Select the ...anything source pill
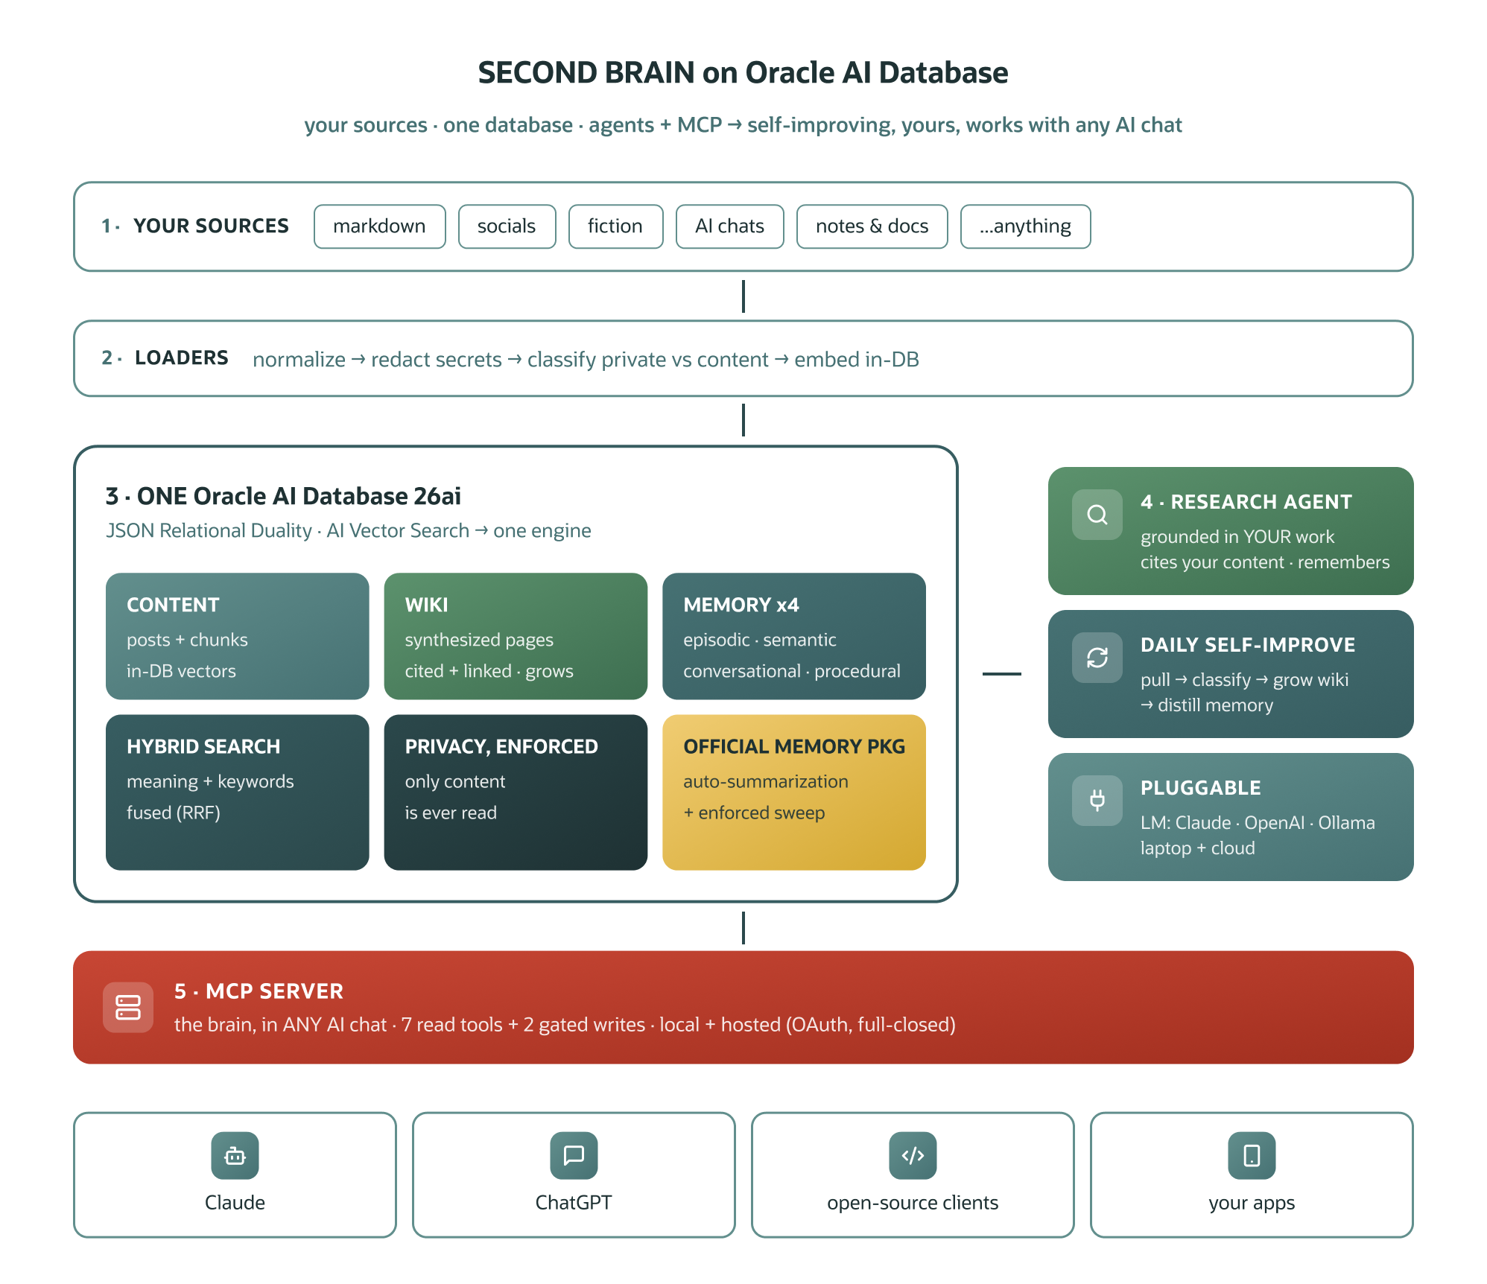 1025,226
